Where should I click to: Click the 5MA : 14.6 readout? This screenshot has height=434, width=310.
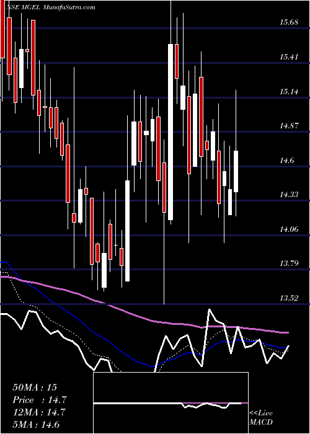click(x=36, y=425)
